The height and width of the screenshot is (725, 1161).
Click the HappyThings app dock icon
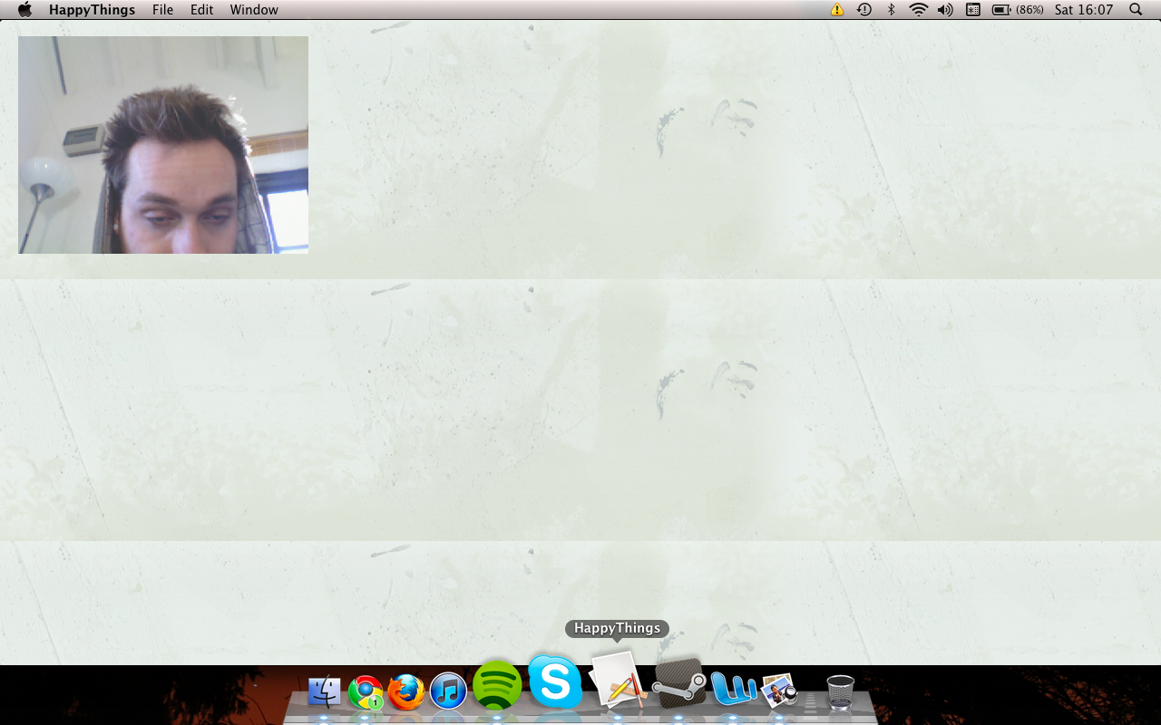pyautogui.click(x=617, y=681)
